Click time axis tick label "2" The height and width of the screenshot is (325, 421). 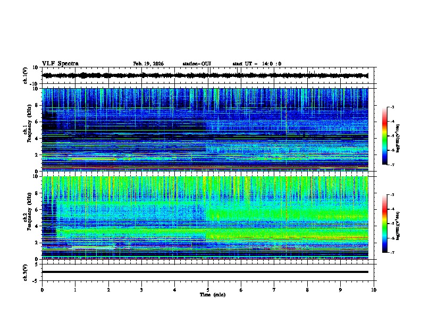(x=108, y=290)
